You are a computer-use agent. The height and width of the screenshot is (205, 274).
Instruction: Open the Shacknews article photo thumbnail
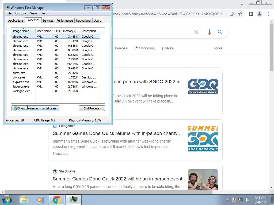(x=203, y=179)
